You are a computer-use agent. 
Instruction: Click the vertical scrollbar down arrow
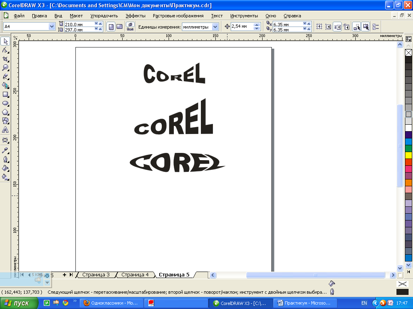[400, 268]
